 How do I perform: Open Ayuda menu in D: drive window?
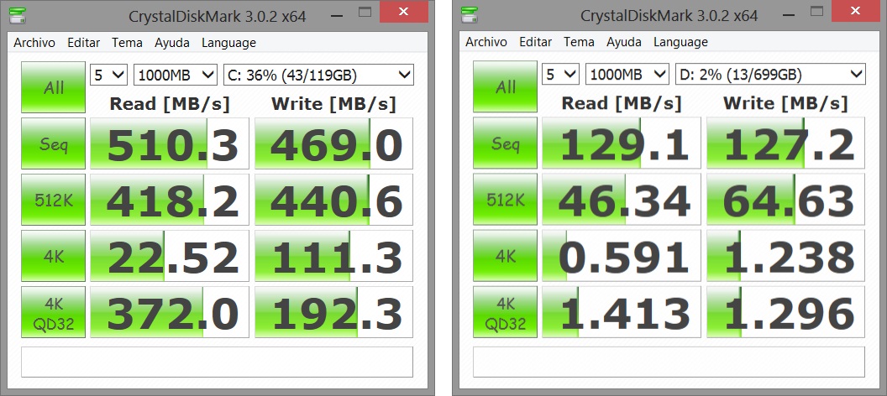623,42
